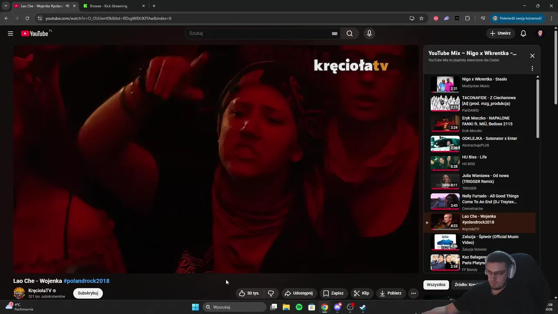The height and width of the screenshot is (314, 558).
Task: Reload the page
Action: point(27,18)
